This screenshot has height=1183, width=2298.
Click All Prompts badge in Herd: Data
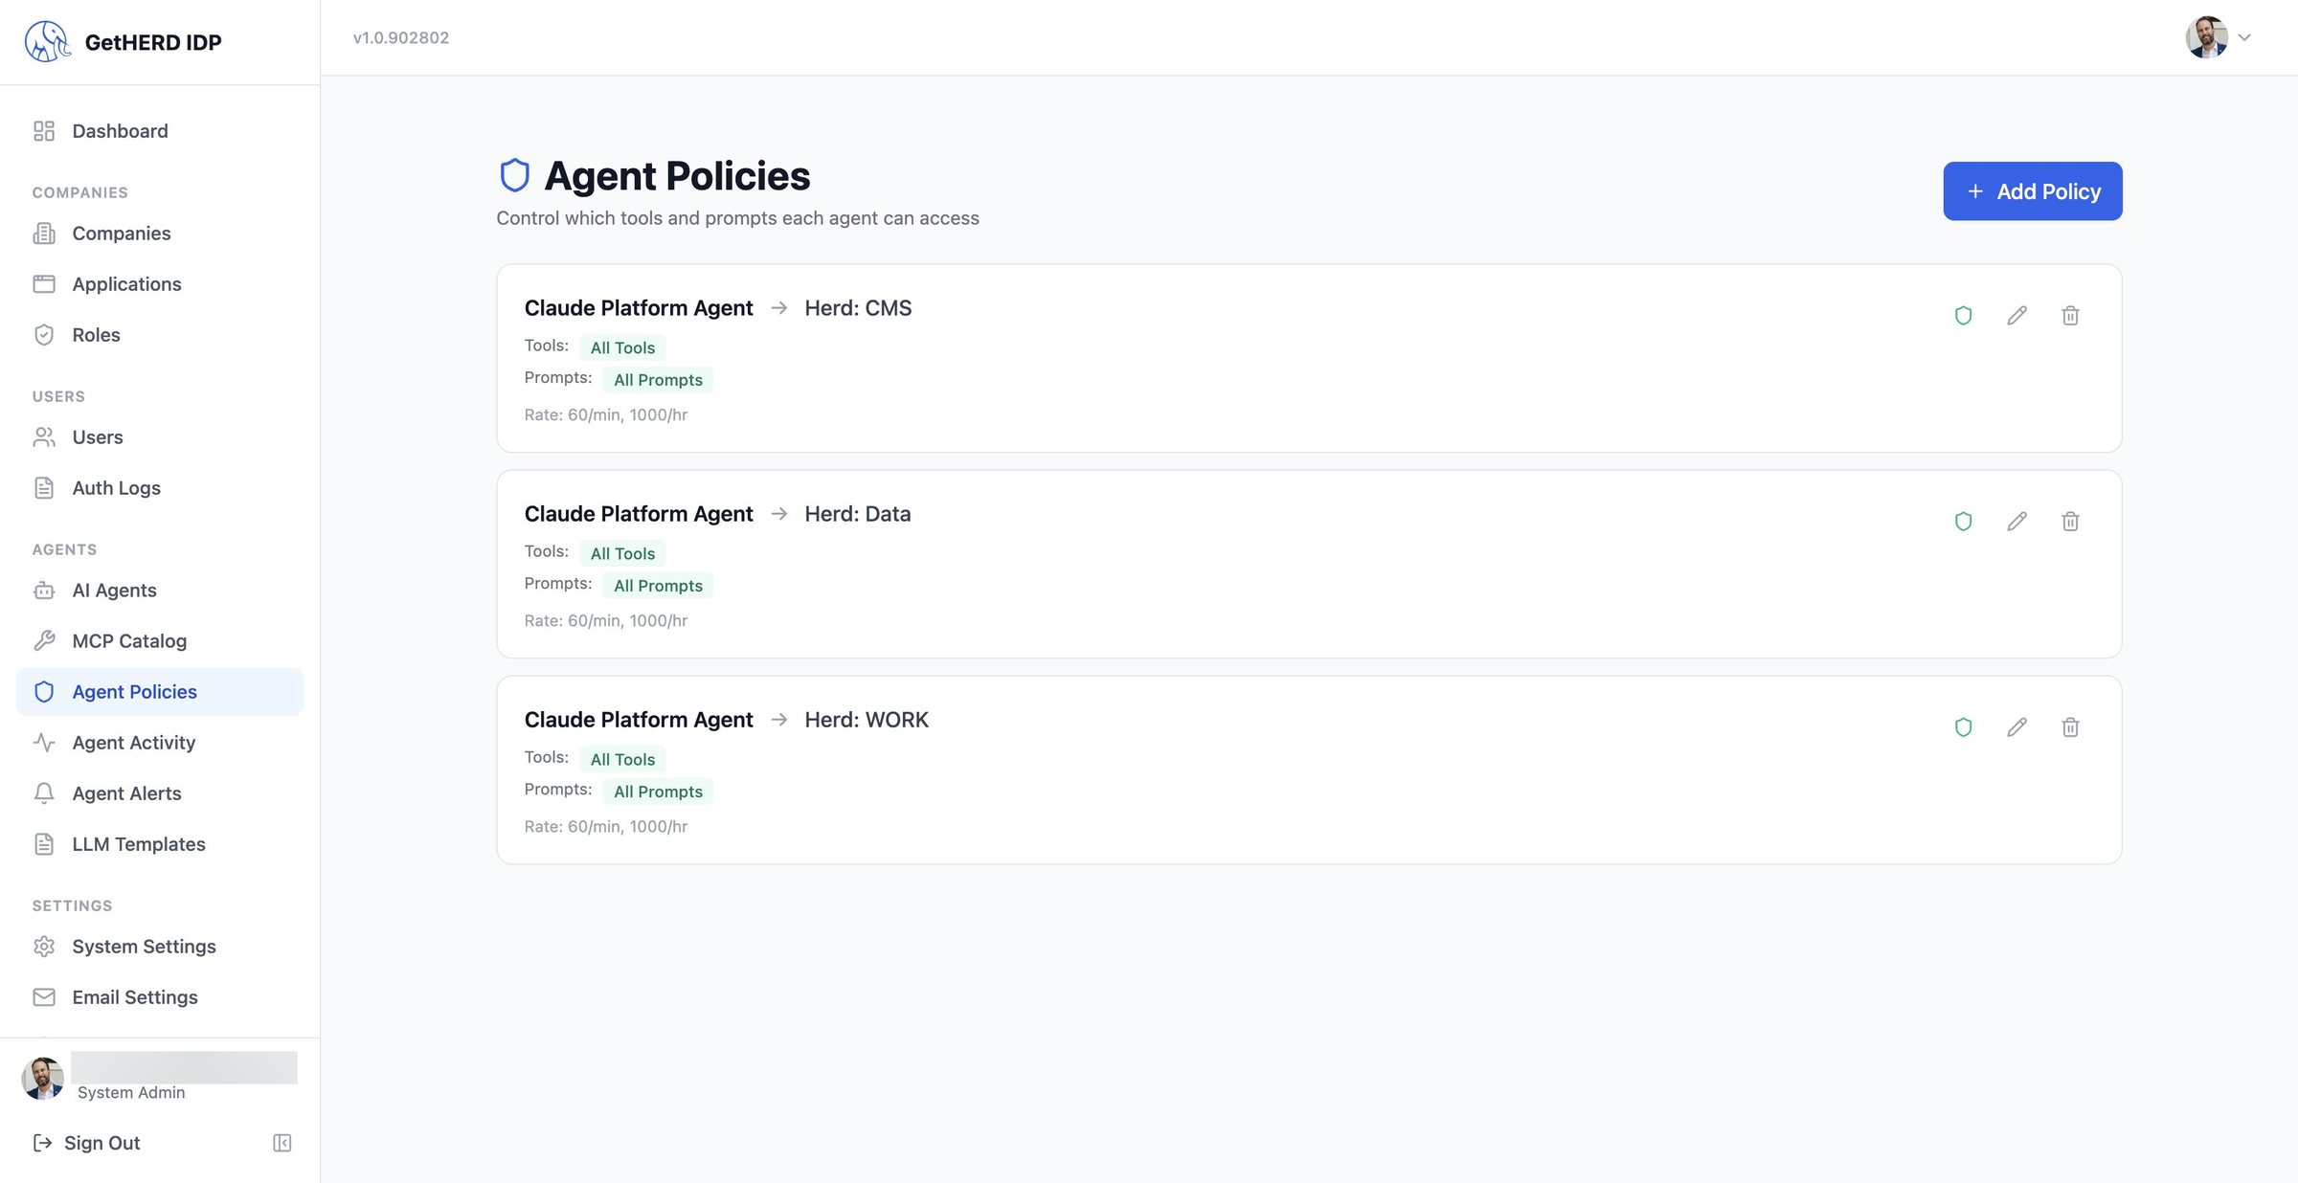tap(658, 586)
